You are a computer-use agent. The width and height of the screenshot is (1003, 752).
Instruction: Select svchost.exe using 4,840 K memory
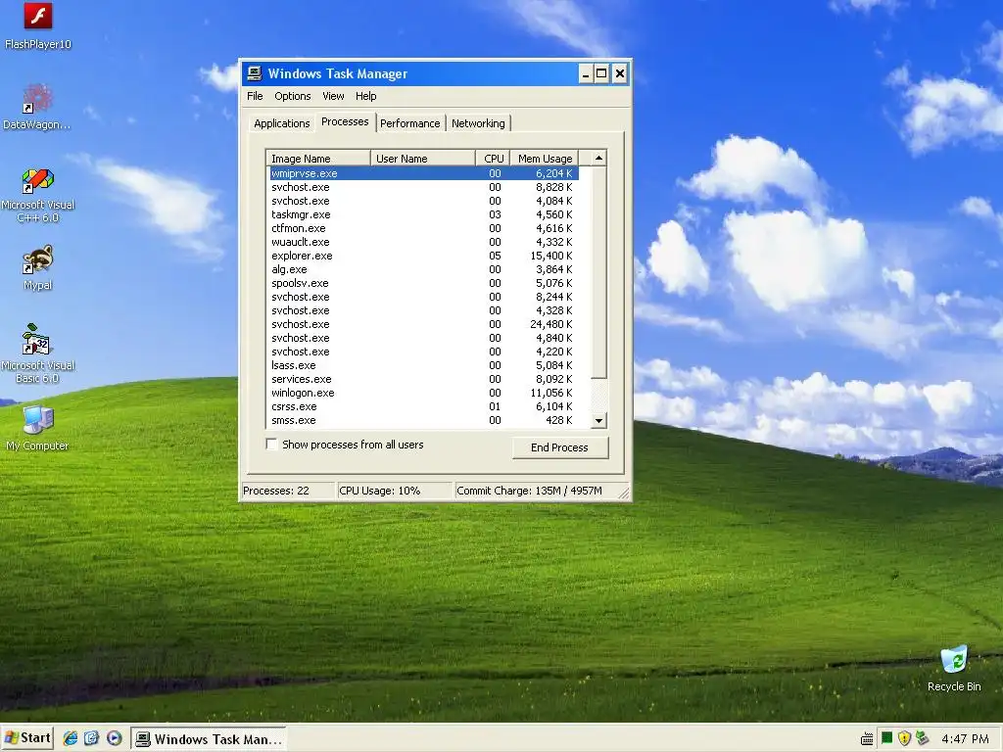point(423,338)
